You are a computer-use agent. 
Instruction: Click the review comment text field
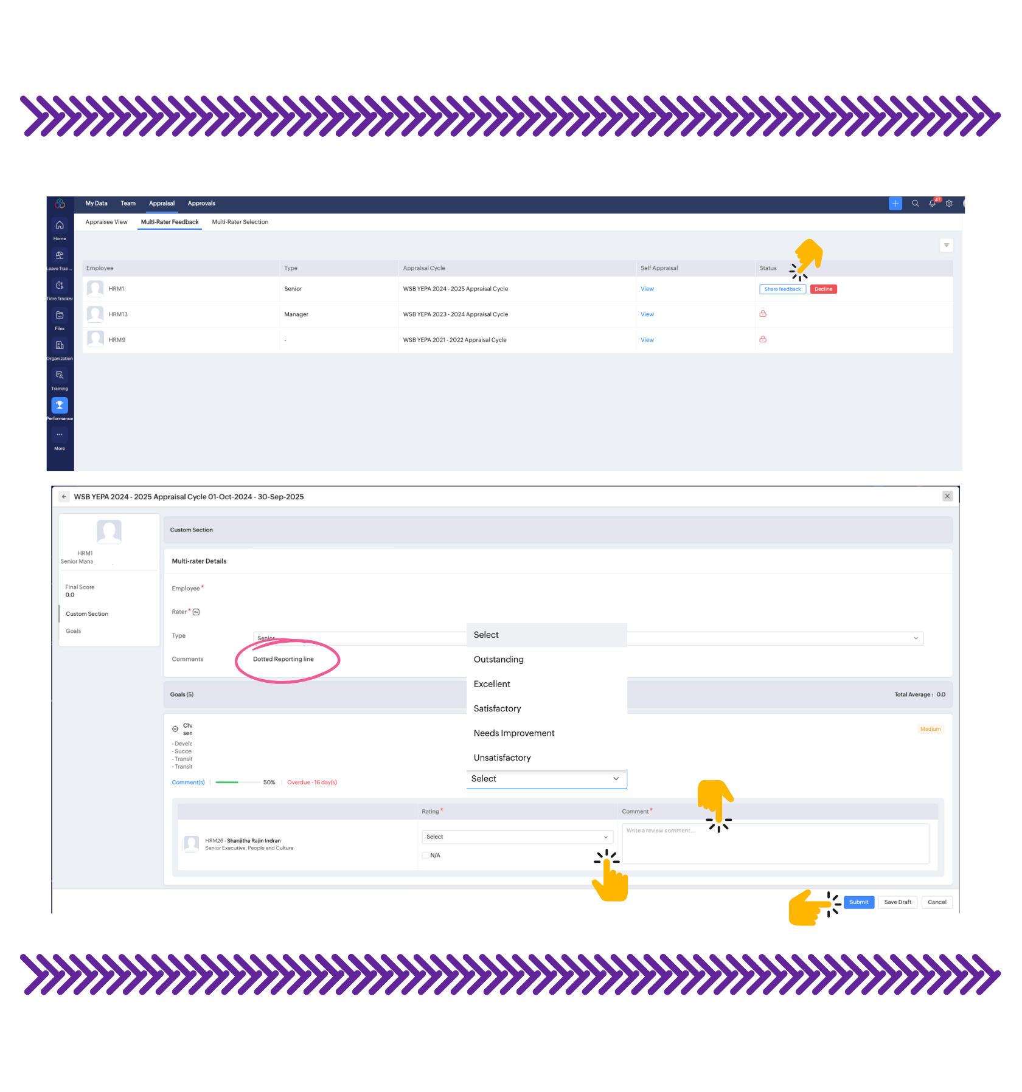pos(775,843)
